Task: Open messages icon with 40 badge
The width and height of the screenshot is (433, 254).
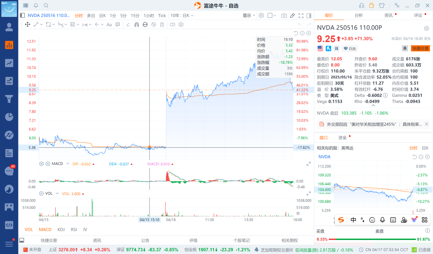Action: pyautogui.click(x=9, y=171)
